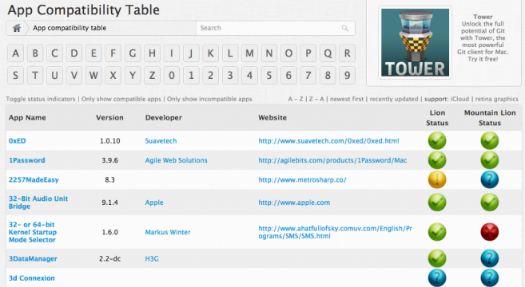Open 32-Bit Audio Unit Bridge entry
The width and height of the screenshot is (525, 287).
point(38,202)
